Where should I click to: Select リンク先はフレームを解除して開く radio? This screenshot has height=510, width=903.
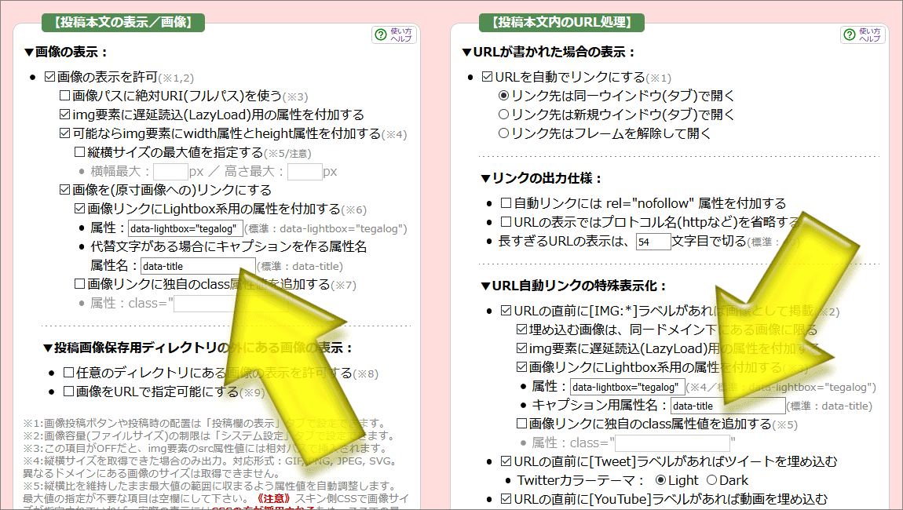click(504, 133)
